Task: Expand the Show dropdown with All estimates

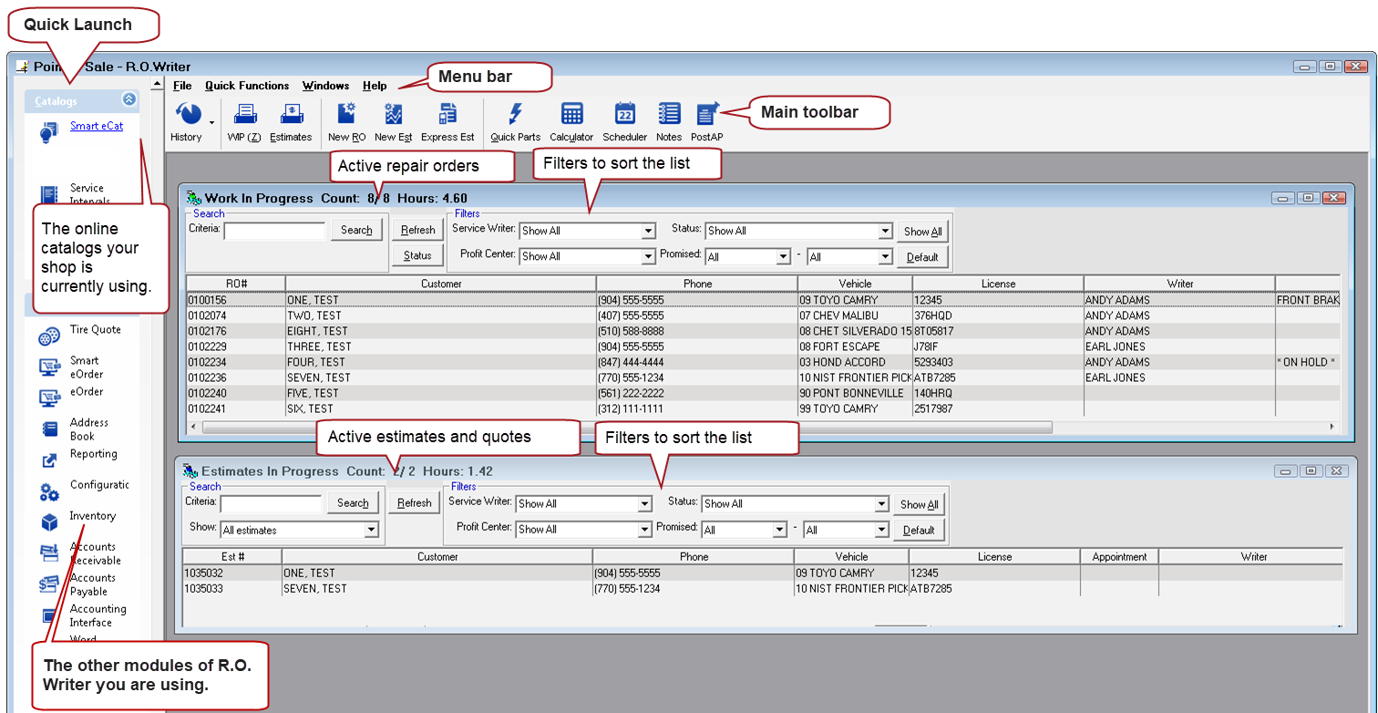Action: (x=371, y=530)
